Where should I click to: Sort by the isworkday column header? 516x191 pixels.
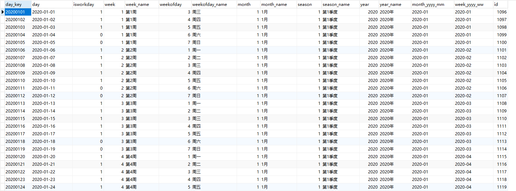88,4
